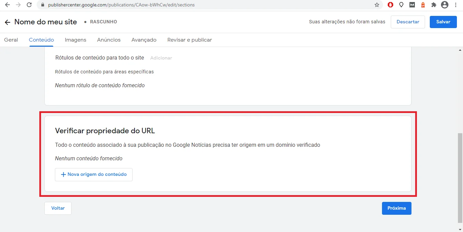Switch to the Imagens tab
Screen dimensions: 463x232
coord(76,40)
